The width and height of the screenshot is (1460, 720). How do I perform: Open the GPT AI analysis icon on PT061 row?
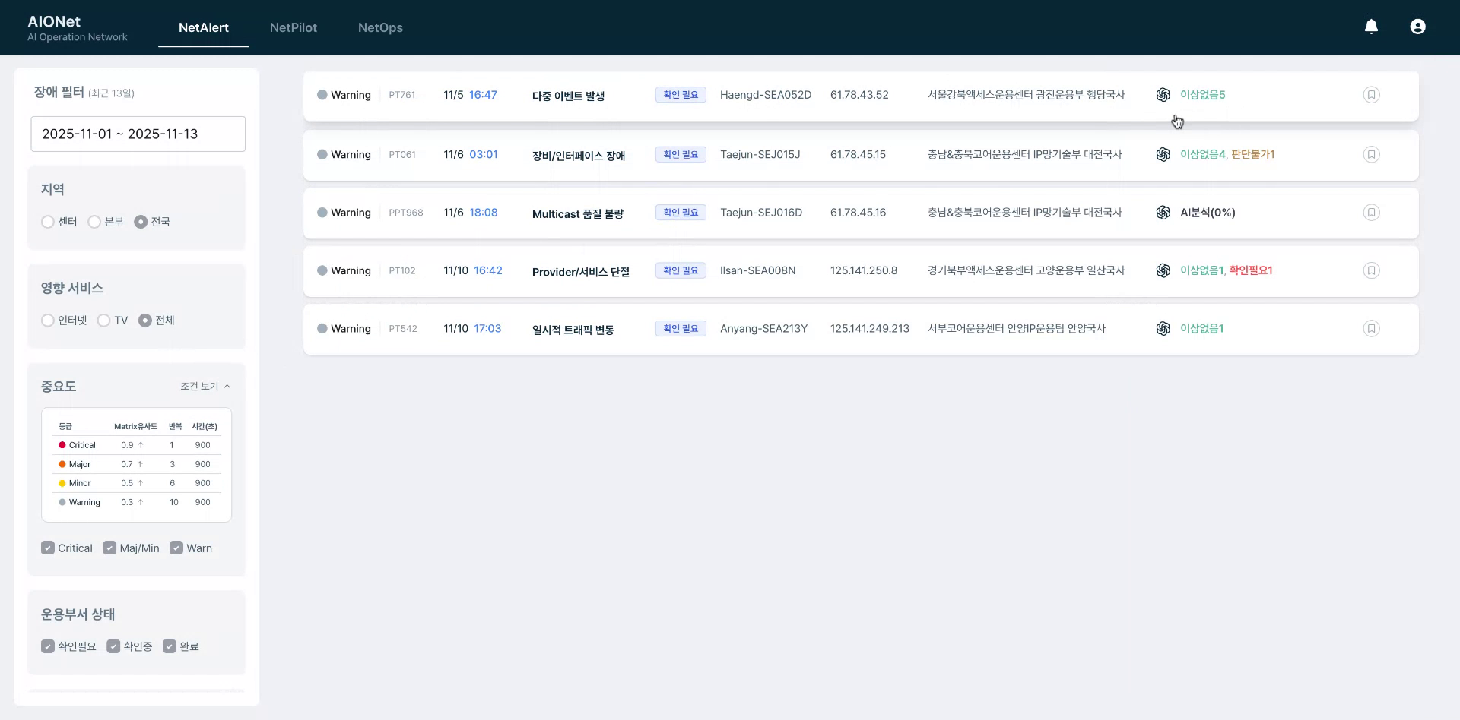1163,154
